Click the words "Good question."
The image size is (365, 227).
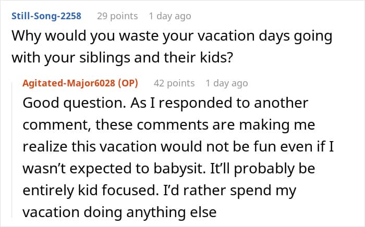coord(71,103)
